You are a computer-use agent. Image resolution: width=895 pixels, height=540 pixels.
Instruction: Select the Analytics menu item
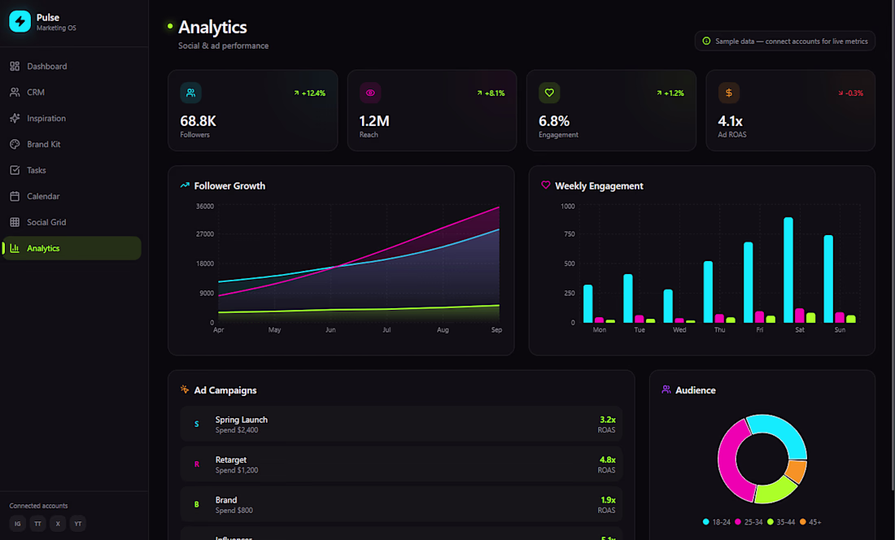(x=72, y=248)
